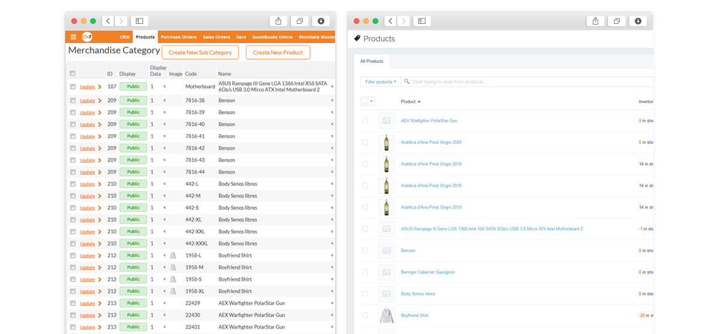Show tab overview in Products list window

point(616,21)
